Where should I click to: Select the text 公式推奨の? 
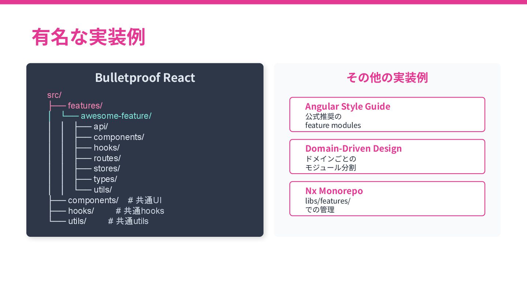[x=323, y=117]
